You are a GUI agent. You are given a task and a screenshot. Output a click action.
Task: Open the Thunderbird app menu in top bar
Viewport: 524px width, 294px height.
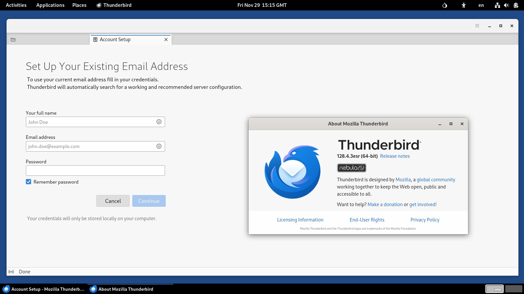(114, 5)
